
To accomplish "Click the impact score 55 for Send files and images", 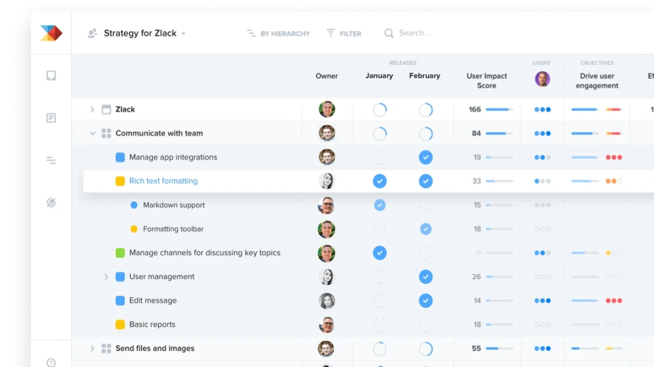I will point(476,348).
